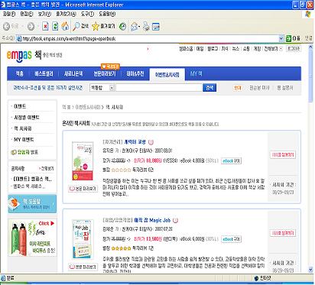Open the Favorites star toolbar button
This screenshot has height=285, width=315.
coord(103,26)
